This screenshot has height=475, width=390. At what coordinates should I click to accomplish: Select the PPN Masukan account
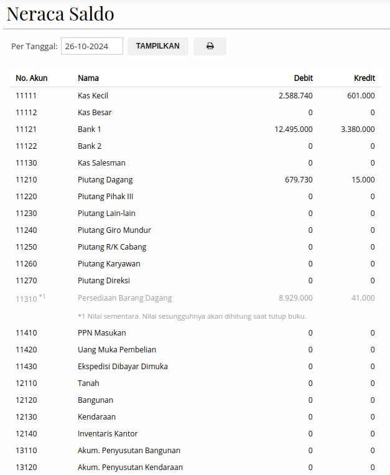pos(101,332)
